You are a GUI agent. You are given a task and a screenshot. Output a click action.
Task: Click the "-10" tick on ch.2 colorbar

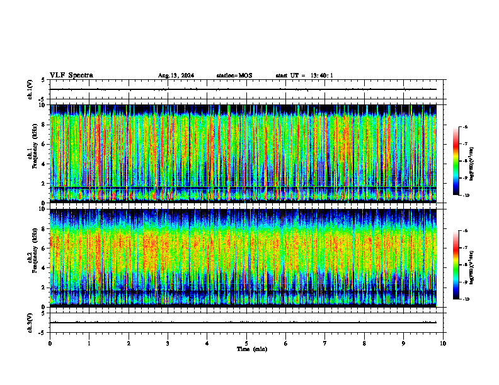coord(466,299)
